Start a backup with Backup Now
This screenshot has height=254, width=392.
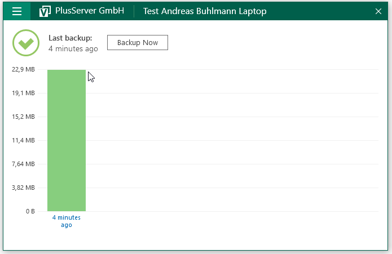(x=138, y=42)
